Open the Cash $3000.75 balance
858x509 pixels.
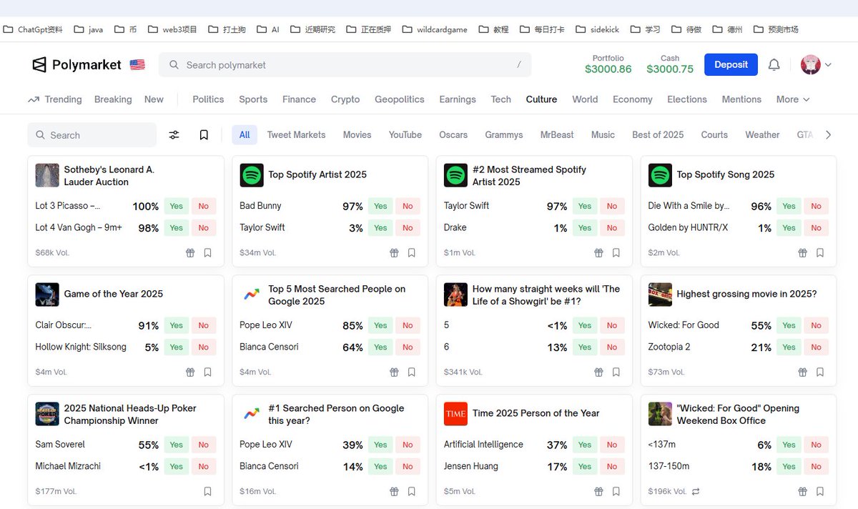pyautogui.click(x=670, y=64)
